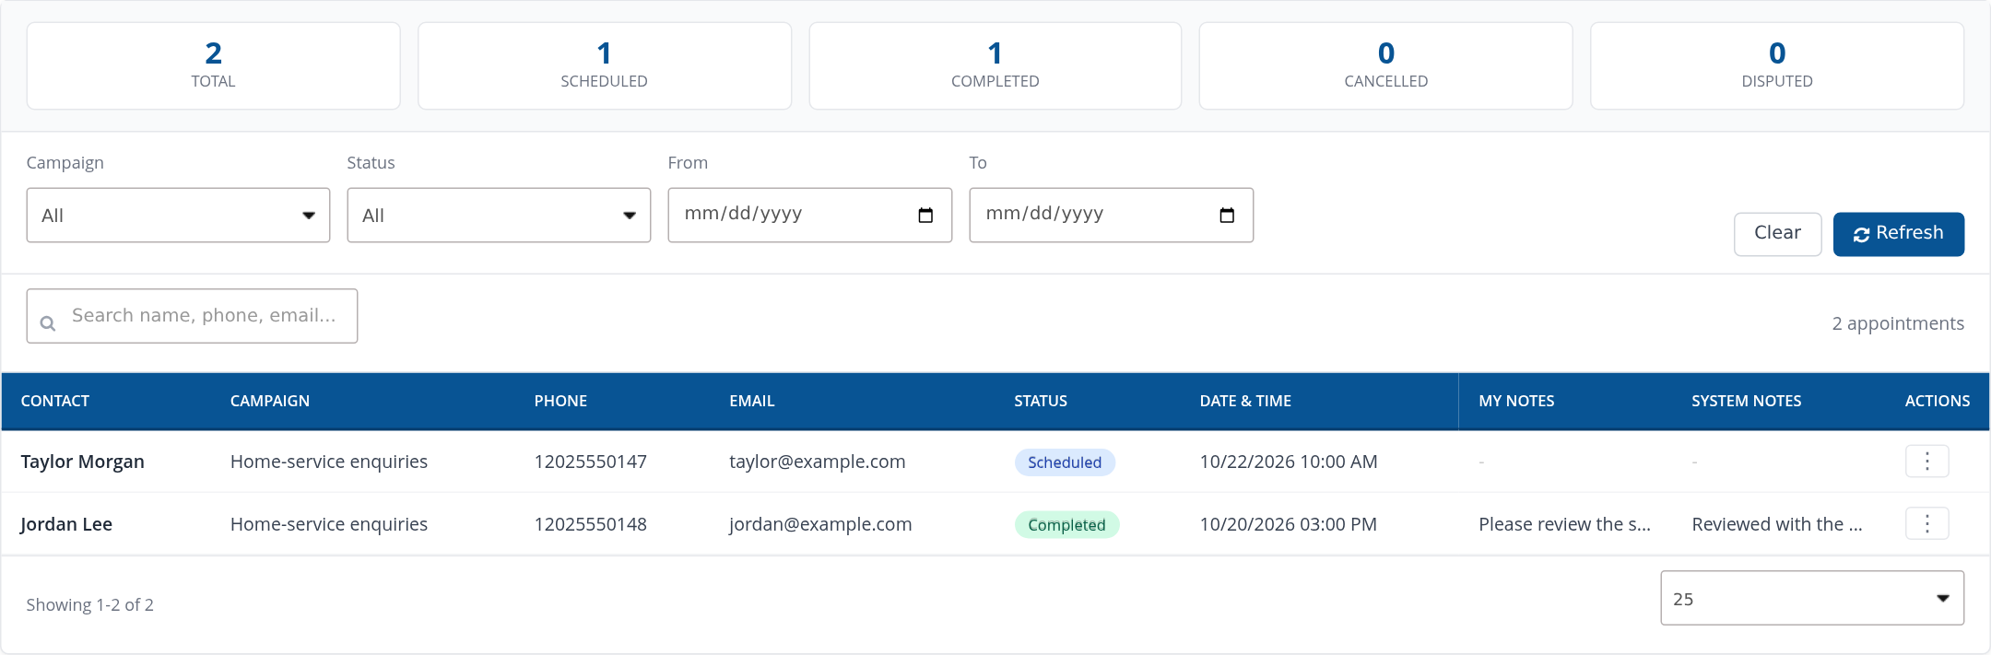Click the search magnifier icon
Screen dimensions: 1991x655
[48, 323]
